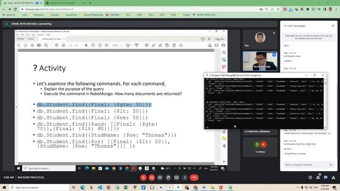Open Chrome three-dot menu

coord(336,10)
